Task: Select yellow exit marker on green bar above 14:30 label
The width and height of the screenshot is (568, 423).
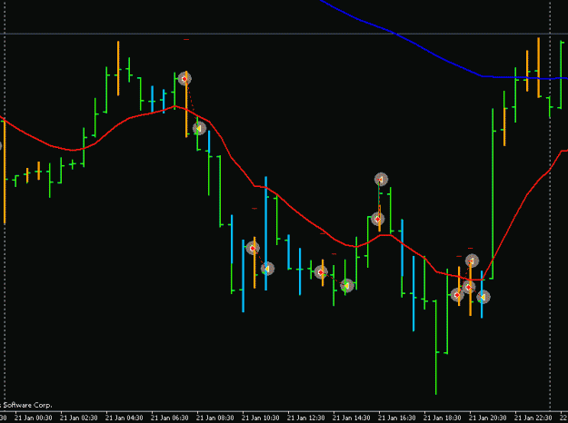Action: pyautogui.click(x=346, y=286)
